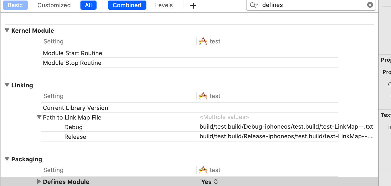Show All build settings
Viewport: 391px width, 186px height.
[88, 5]
